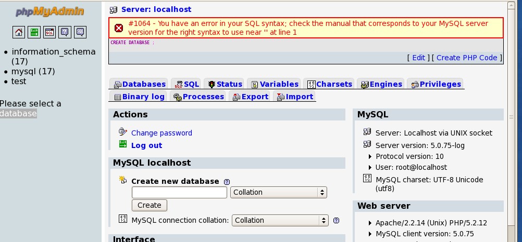Image resolution: width=522 pixels, height=242 pixels.
Task: Click the green Exit icon in sidebar
Action: click(x=34, y=32)
